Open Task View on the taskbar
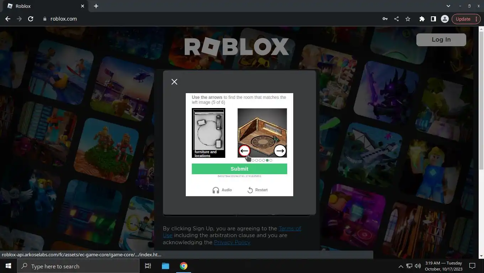 [x=148, y=266]
